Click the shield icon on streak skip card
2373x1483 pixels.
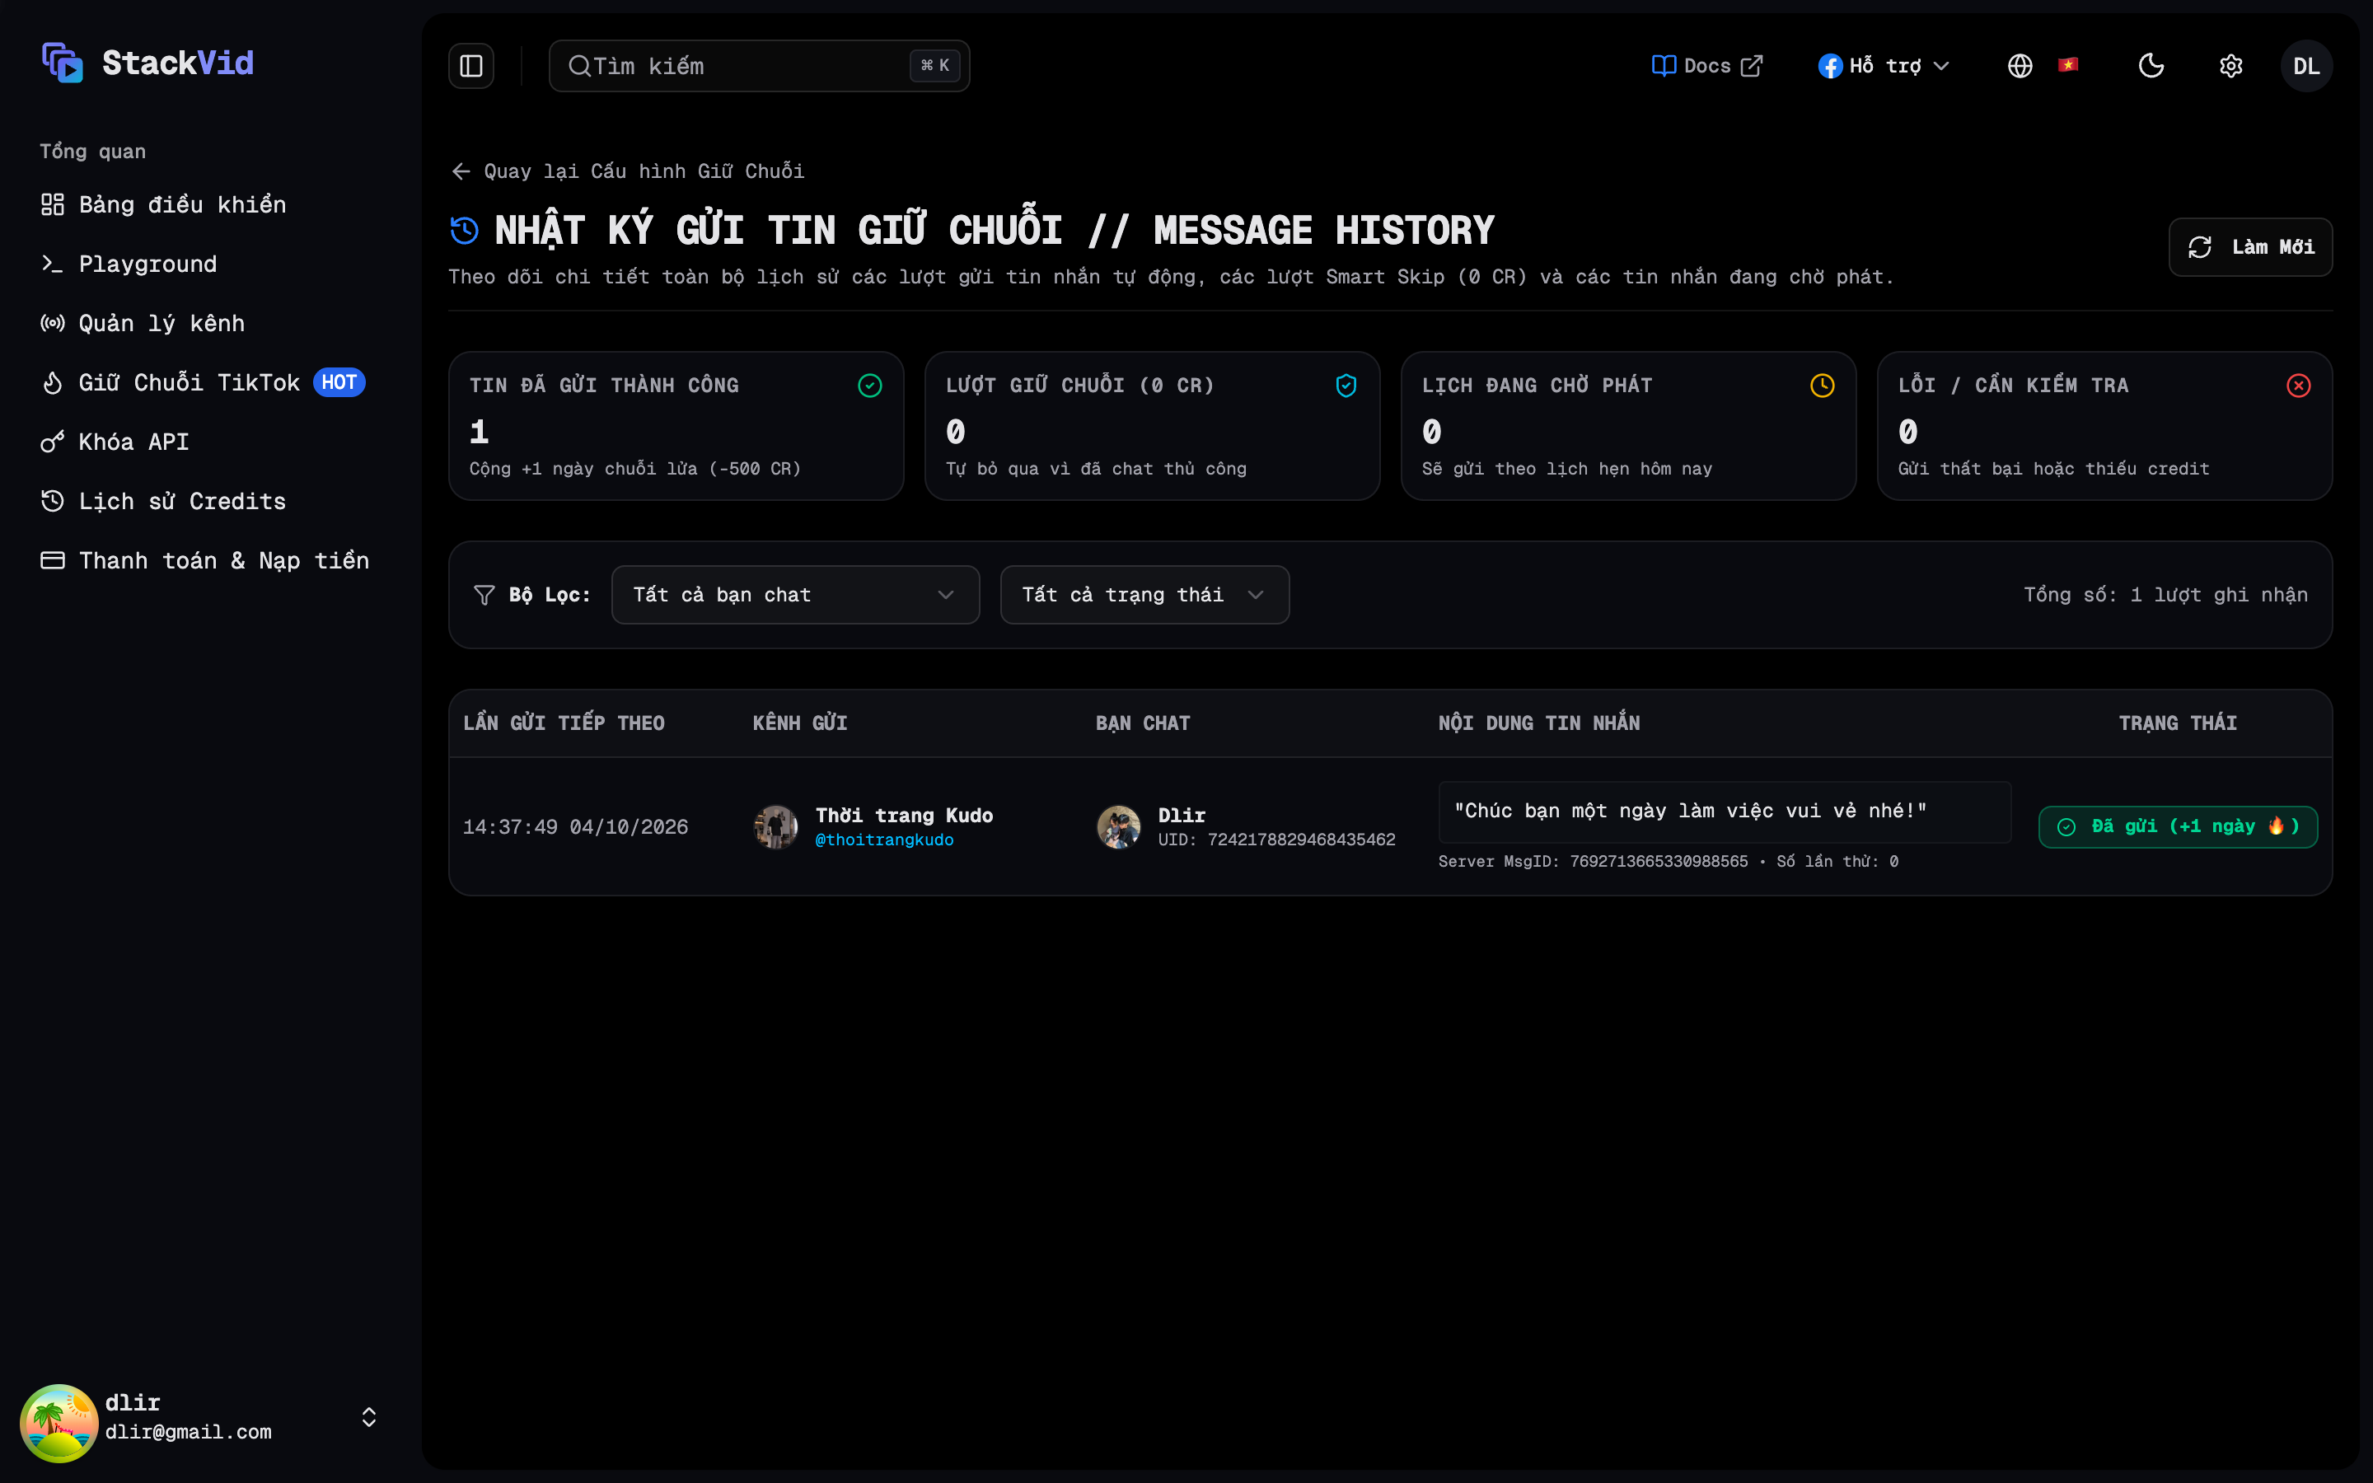1346,386
